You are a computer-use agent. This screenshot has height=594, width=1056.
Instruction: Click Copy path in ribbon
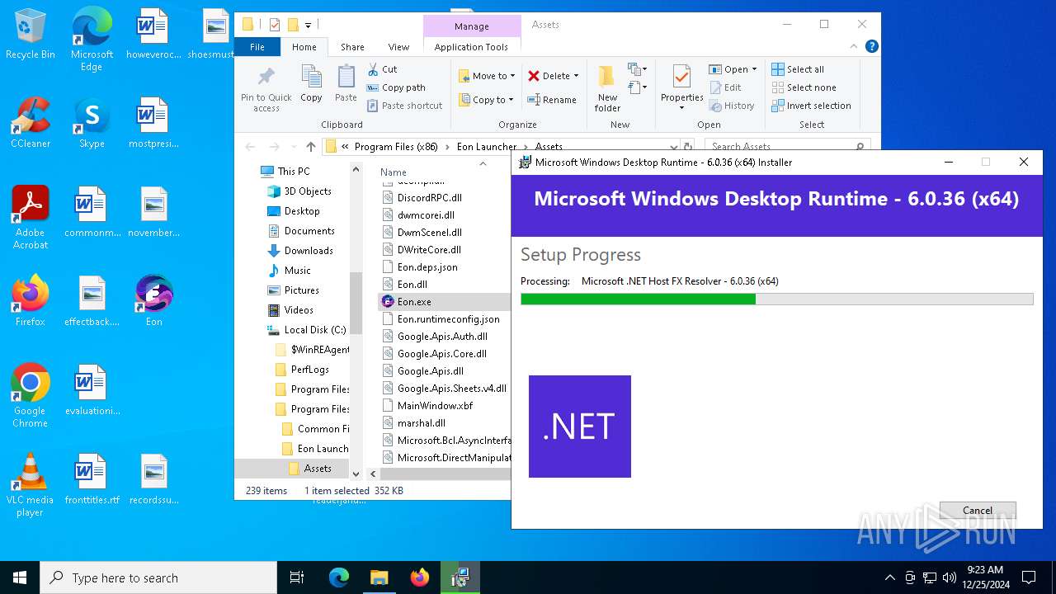pos(395,87)
